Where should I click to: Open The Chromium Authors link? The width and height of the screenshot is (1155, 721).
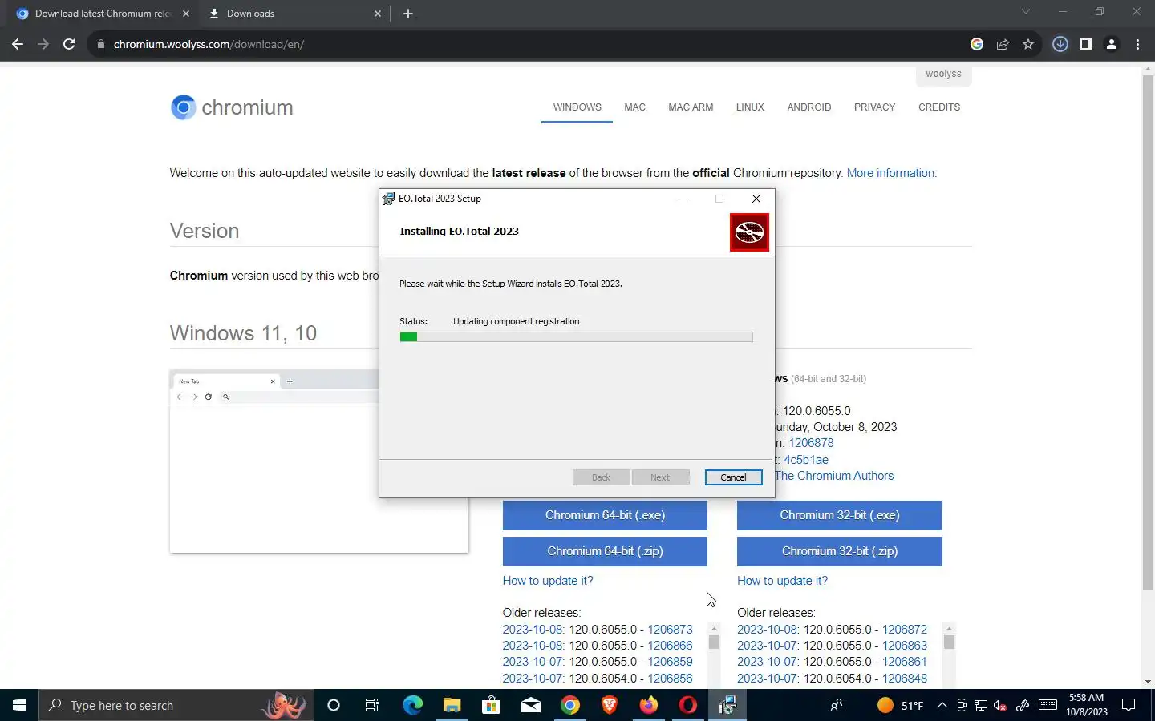tap(834, 476)
